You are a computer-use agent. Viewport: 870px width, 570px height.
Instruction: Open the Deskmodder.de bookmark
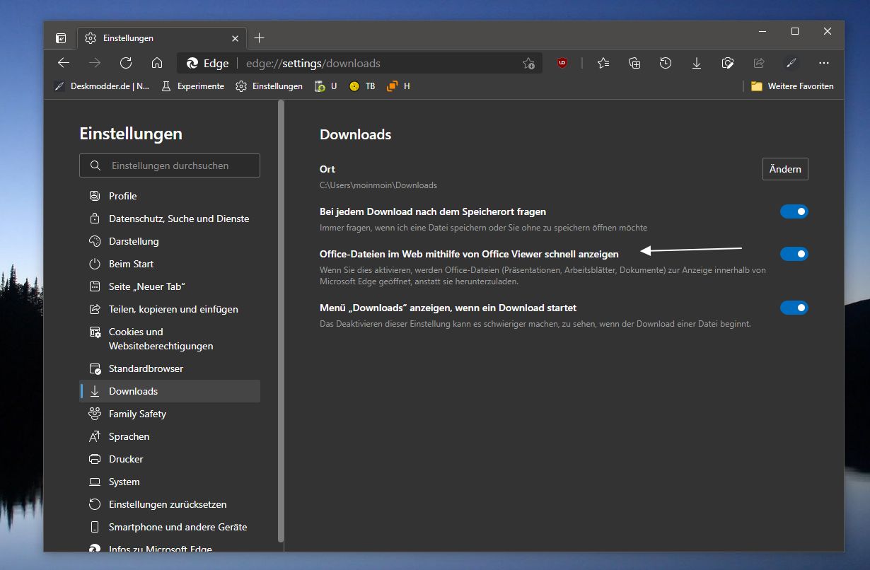tap(102, 86)
